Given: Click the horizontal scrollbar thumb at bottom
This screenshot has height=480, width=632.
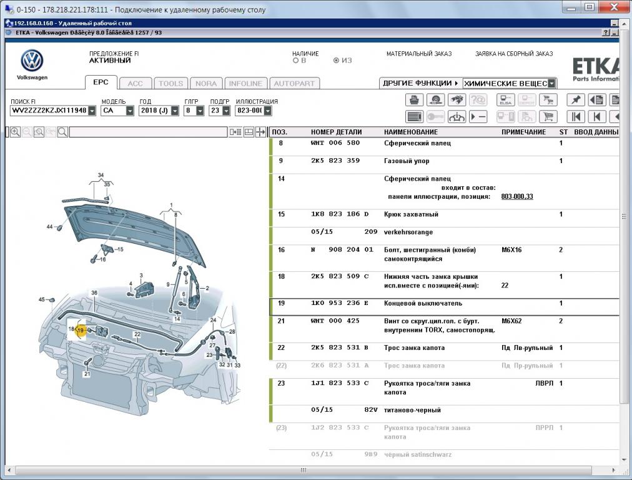Looking at the screenshot, I should pos(303,470).
